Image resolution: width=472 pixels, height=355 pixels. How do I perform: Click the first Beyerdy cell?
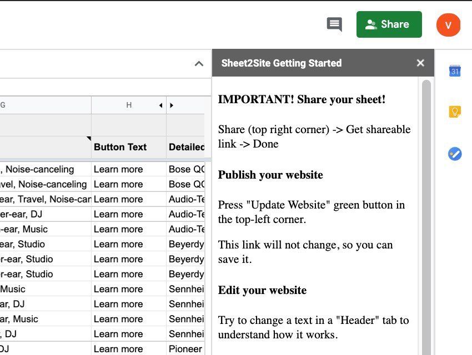[186, 244]
